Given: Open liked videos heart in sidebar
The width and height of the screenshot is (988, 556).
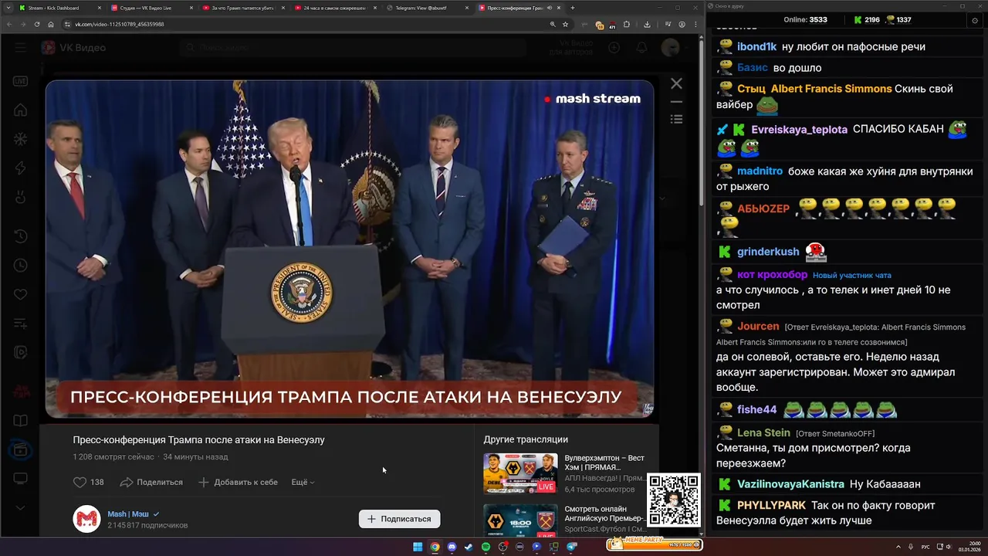Looking at the screenshot, I should point(21,294).
